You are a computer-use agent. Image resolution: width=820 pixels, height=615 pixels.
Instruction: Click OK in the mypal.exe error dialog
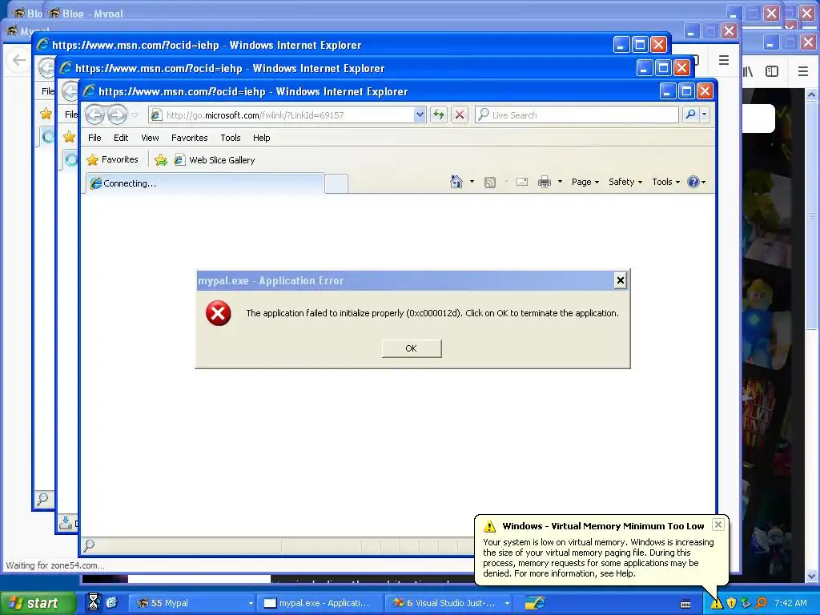(412, 348)
